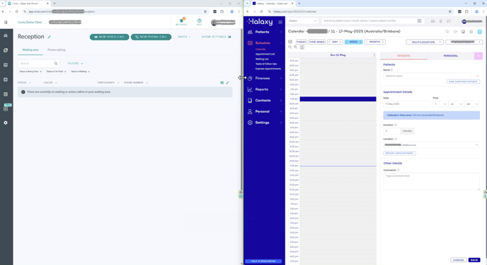Open Messages bell icon in Coviu header
The width and height of the screenshot is (487, 265).
[x=181, y=21]
